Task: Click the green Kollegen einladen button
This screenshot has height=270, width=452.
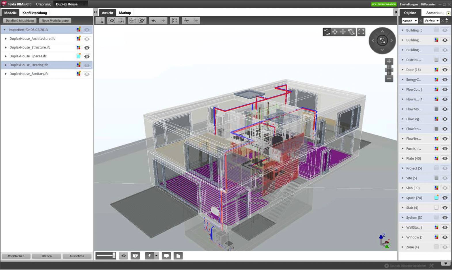Action: point(384,4)
